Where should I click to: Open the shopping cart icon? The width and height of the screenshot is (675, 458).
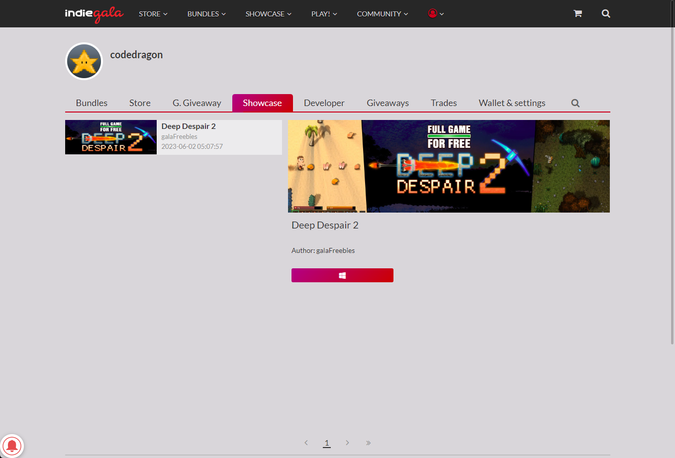pyautogui.click(x=578, y=13)
